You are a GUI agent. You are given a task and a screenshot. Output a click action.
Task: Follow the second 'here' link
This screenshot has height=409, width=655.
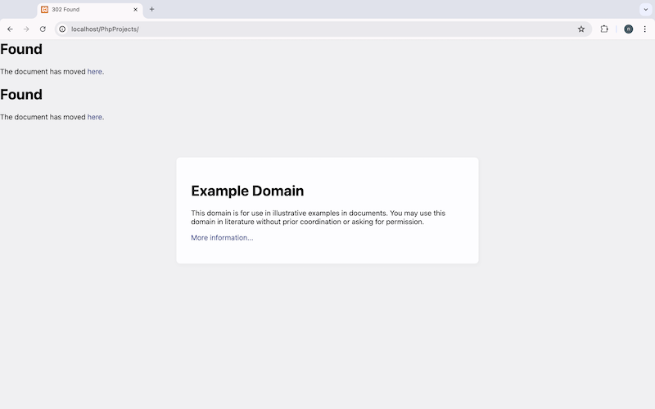94,117
